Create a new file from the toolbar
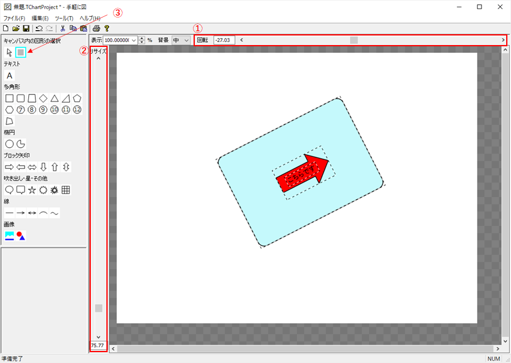 (x=5, y=28)
